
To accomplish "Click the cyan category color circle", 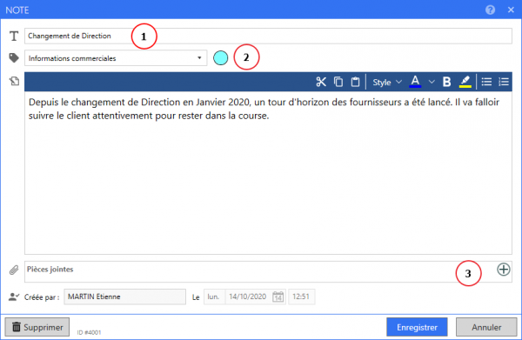I will [x=220, y=58].
